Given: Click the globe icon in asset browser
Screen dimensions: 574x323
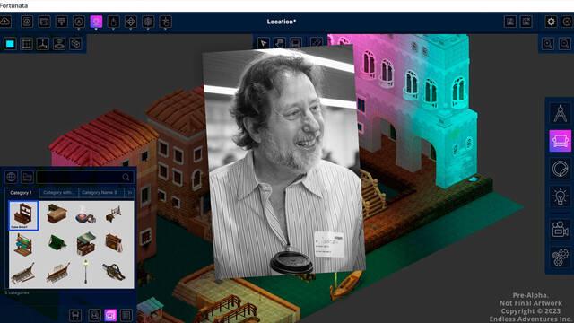Looking at the screenshot, I should (x=12, y=178).
